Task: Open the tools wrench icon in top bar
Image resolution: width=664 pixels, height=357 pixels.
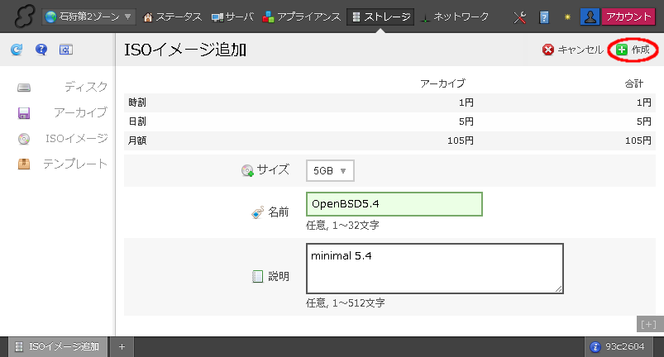Action: tap(520, 17)
